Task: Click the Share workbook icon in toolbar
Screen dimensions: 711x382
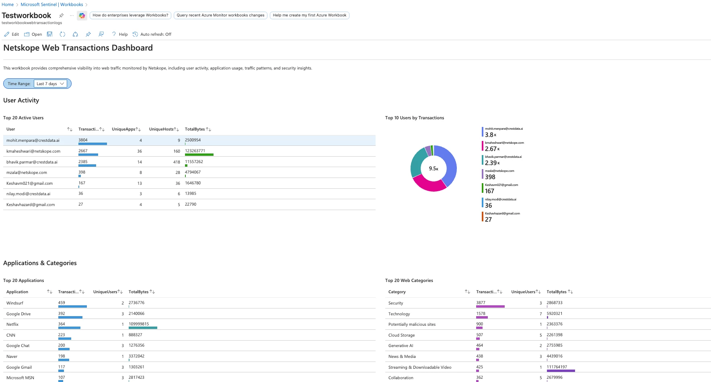Action: click(75, 34)
